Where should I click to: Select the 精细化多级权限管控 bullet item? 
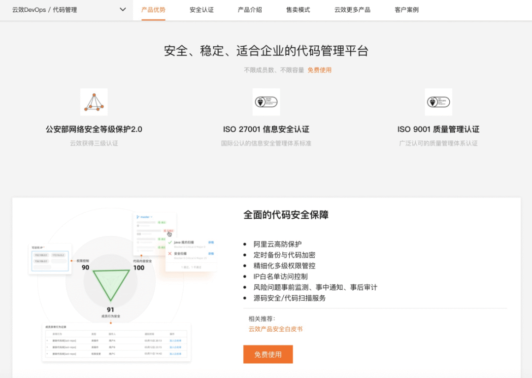pyautogui.click(x=284, y=266)
